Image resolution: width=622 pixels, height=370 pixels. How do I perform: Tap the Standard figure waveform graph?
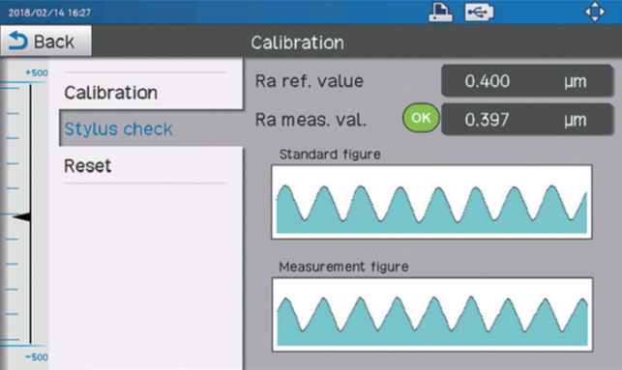pos(431,202)
